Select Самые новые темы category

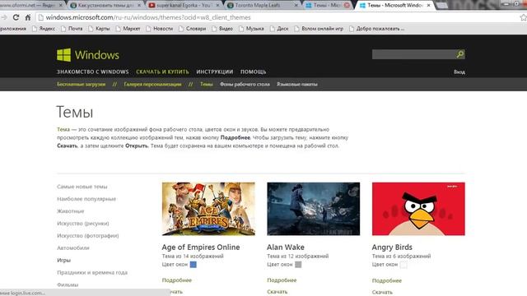point(82,187)
